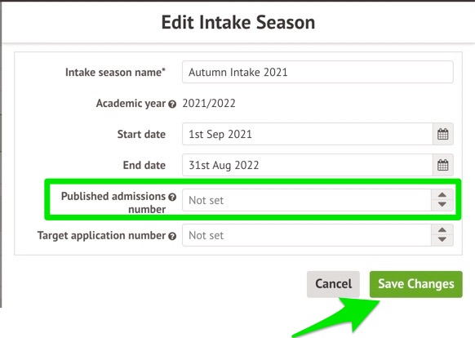475x338 pixels.
Task: Click the Published admissions number help icon
Action: [x=172, y=197]
